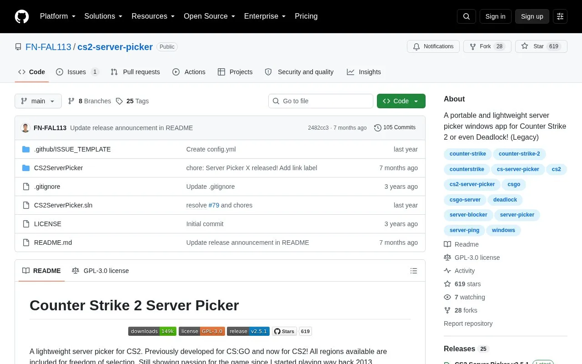Select the GPL-3.0 license tab
582x364 pixels.
tap(100, 271)
